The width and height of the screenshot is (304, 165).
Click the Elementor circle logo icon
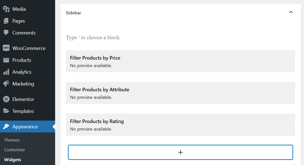point(6,99)
